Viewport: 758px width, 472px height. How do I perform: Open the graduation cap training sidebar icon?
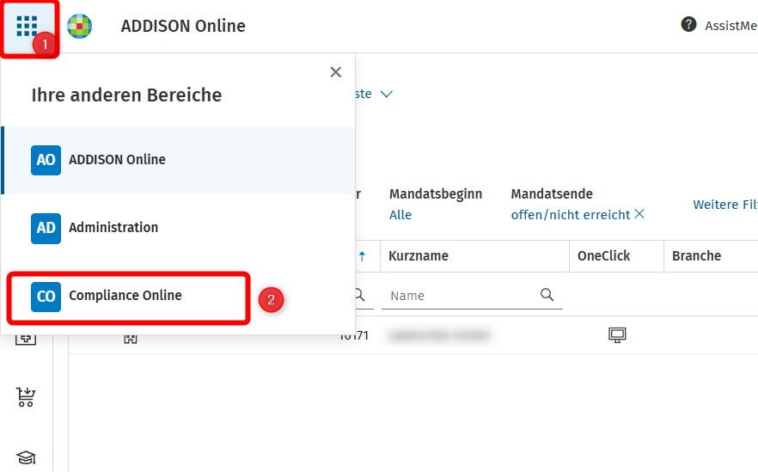(x=26, y=457)
